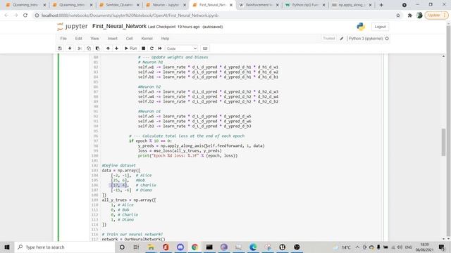Open the browser extensions puzzle icon

pyautogui.click(x=410, y=15)
